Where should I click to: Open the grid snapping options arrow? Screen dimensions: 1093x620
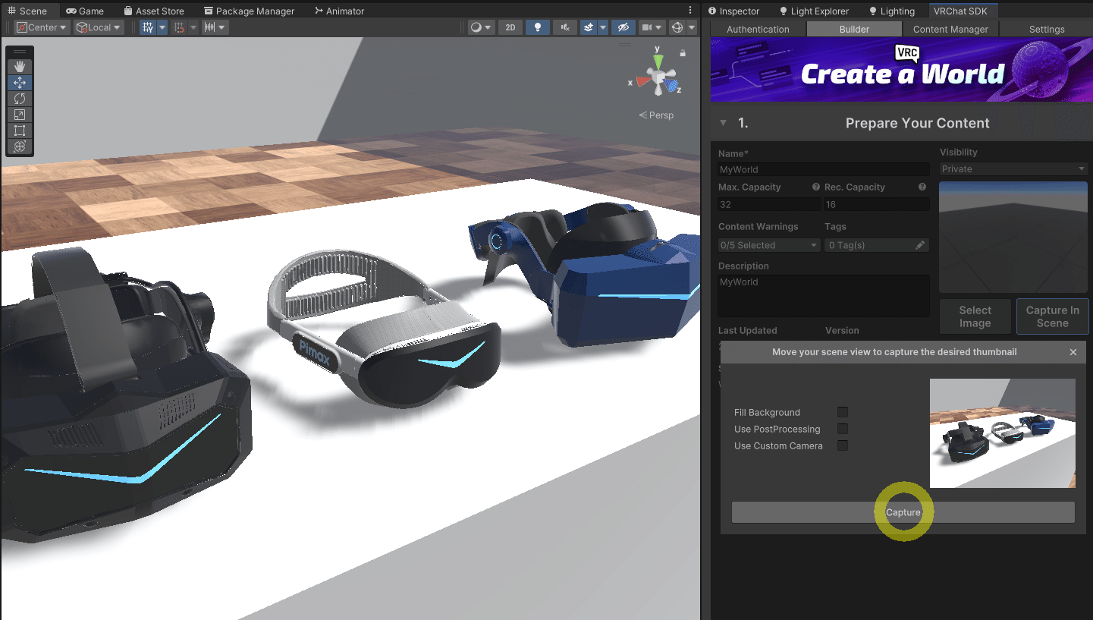[x=193, y=27]
